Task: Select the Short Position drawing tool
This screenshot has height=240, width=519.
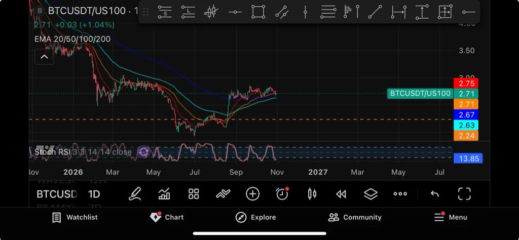Action: tap(165, 12)
